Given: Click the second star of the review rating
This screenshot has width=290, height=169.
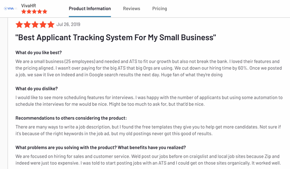Looking at the screenshot, I should coord(27,25).
